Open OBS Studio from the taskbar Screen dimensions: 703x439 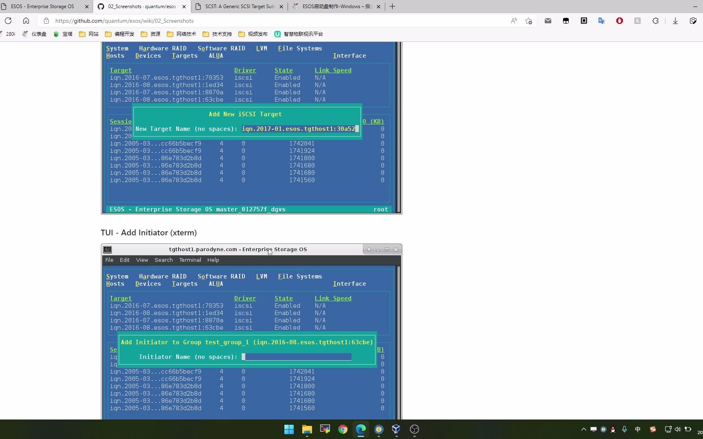pos(414,429)
